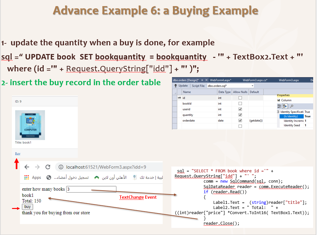Click the browser back arrow
Viewport: 317px width, 235px height.
pos(26,167)
